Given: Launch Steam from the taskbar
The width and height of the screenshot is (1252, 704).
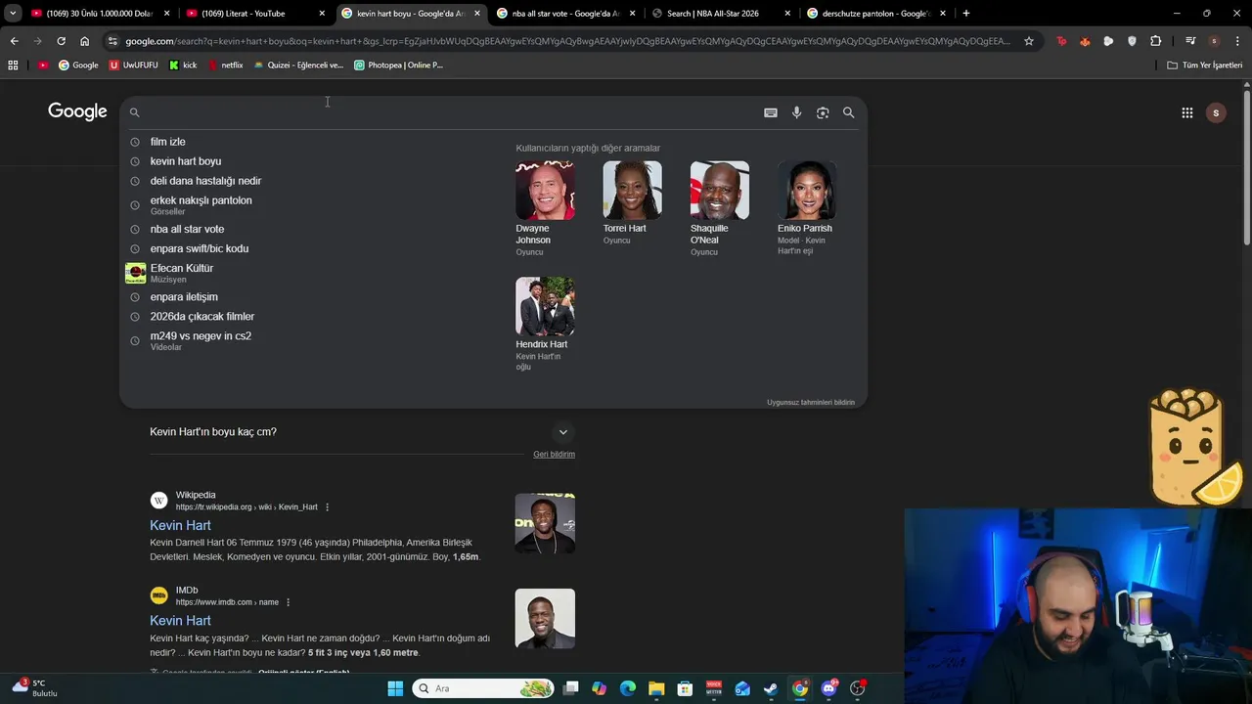Looking at the screenshot, I should pos(771,688).
